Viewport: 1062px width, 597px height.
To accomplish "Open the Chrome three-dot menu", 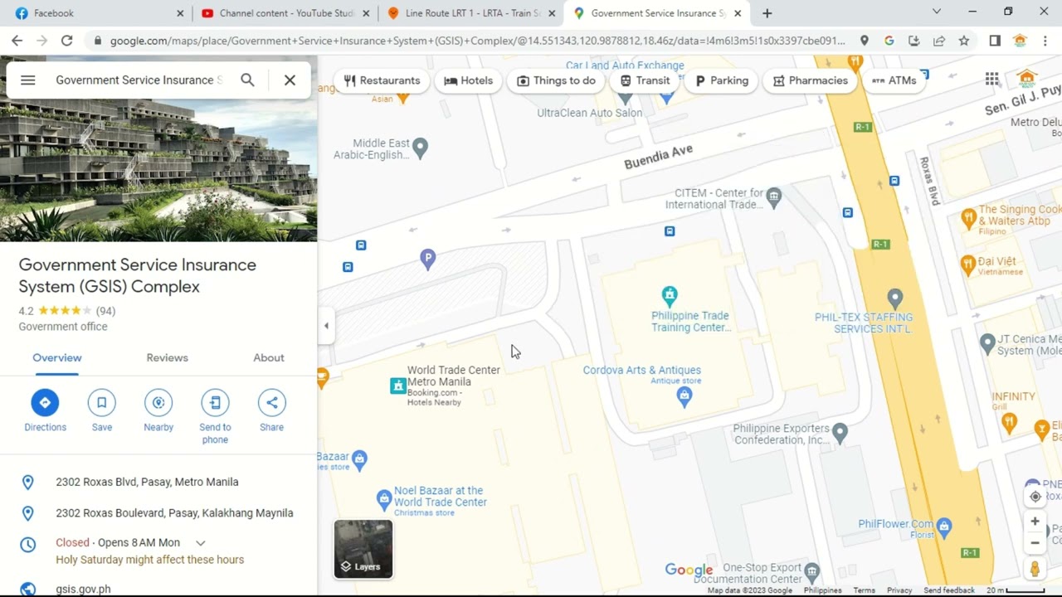I will tap(1045, 41).
